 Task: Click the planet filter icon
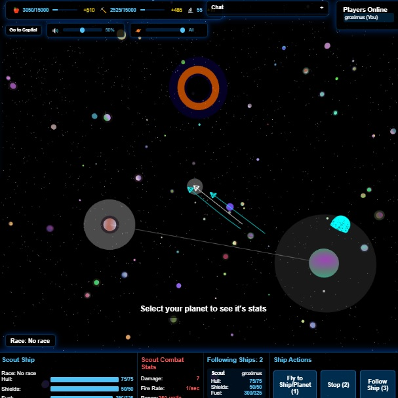138,30
